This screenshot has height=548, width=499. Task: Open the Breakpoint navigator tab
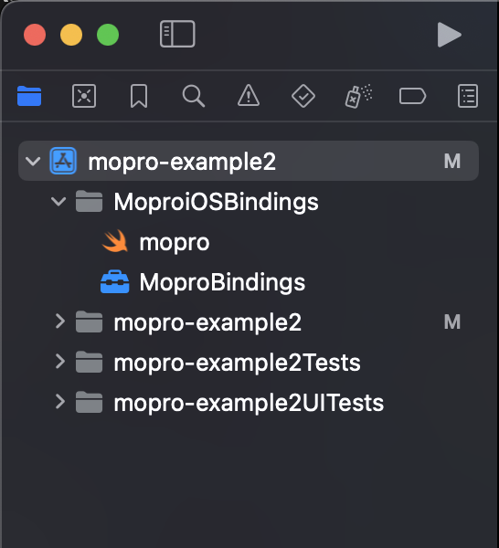412,96
